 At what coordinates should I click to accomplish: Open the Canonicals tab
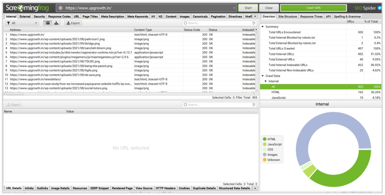tap(200, 17)
